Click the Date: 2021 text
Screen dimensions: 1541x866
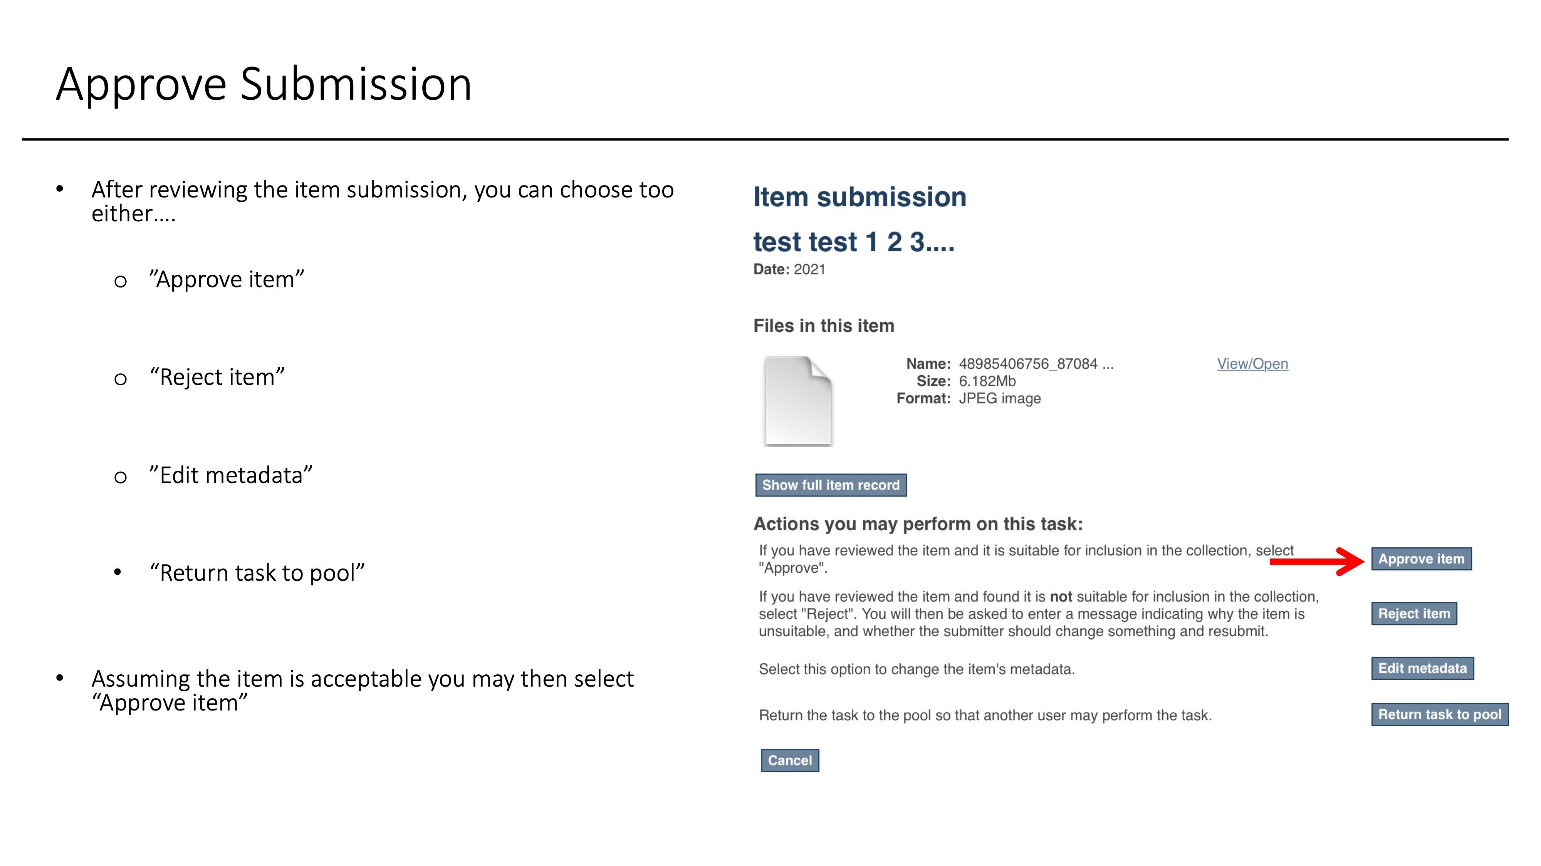pos(789,269)
